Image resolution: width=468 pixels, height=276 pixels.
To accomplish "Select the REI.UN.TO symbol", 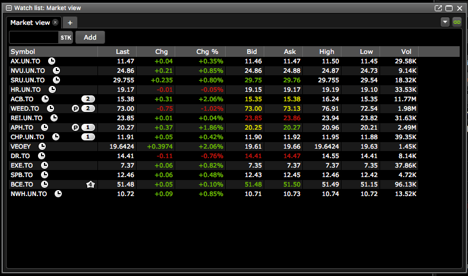I will pyautogui.click(x=27, y=118).
